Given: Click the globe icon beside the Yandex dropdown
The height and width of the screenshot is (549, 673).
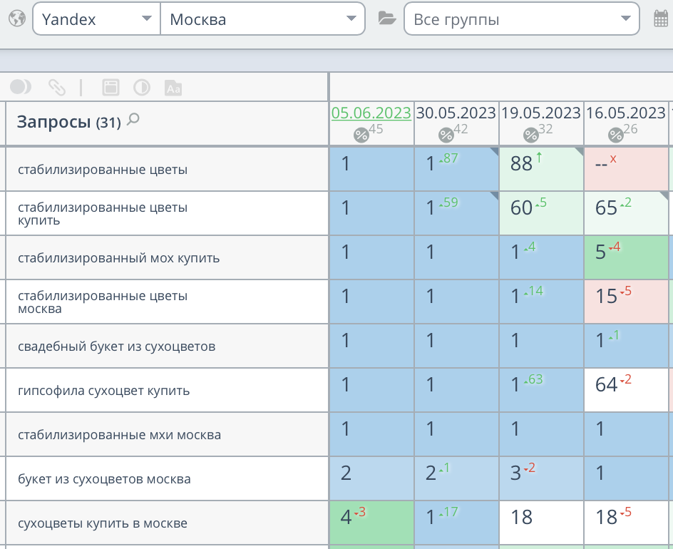Looking at the screenshot, I should [16, 19].
